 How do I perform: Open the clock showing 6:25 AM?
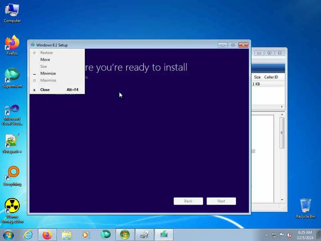click(305, 235)
